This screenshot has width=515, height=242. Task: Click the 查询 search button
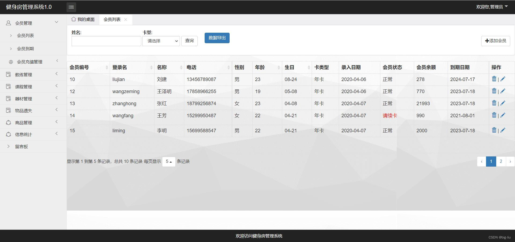(x=189, y=41)
